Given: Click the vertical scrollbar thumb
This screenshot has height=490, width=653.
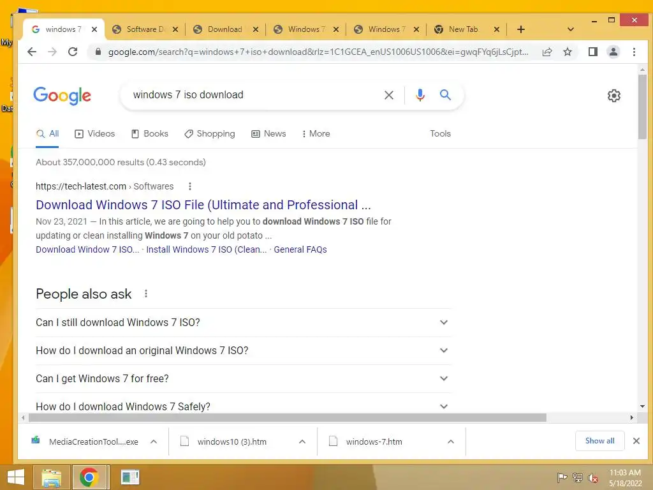Looking at the screenshot, I should click(642, 107).
